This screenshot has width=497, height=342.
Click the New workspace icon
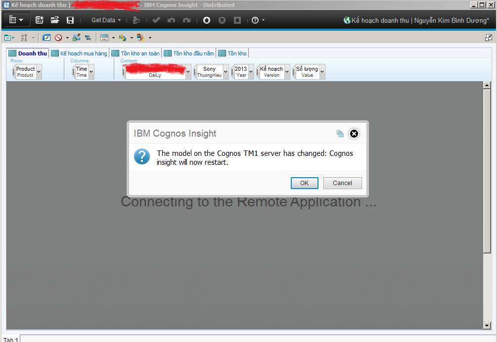coord(39,20)
